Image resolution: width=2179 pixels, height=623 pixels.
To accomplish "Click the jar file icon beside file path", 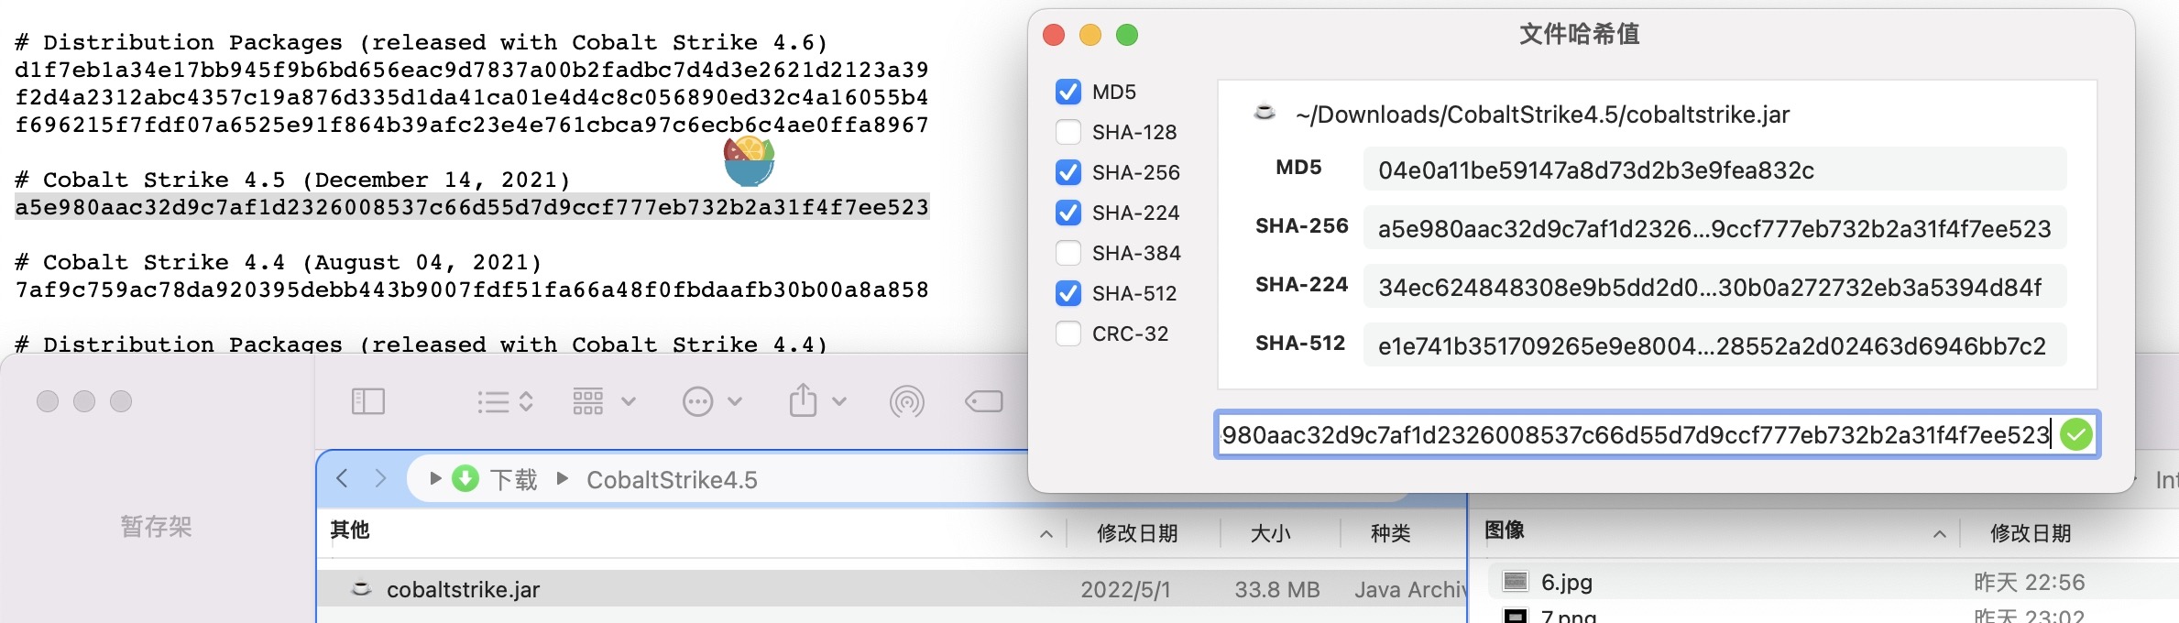I will (x=1265, y=113).
